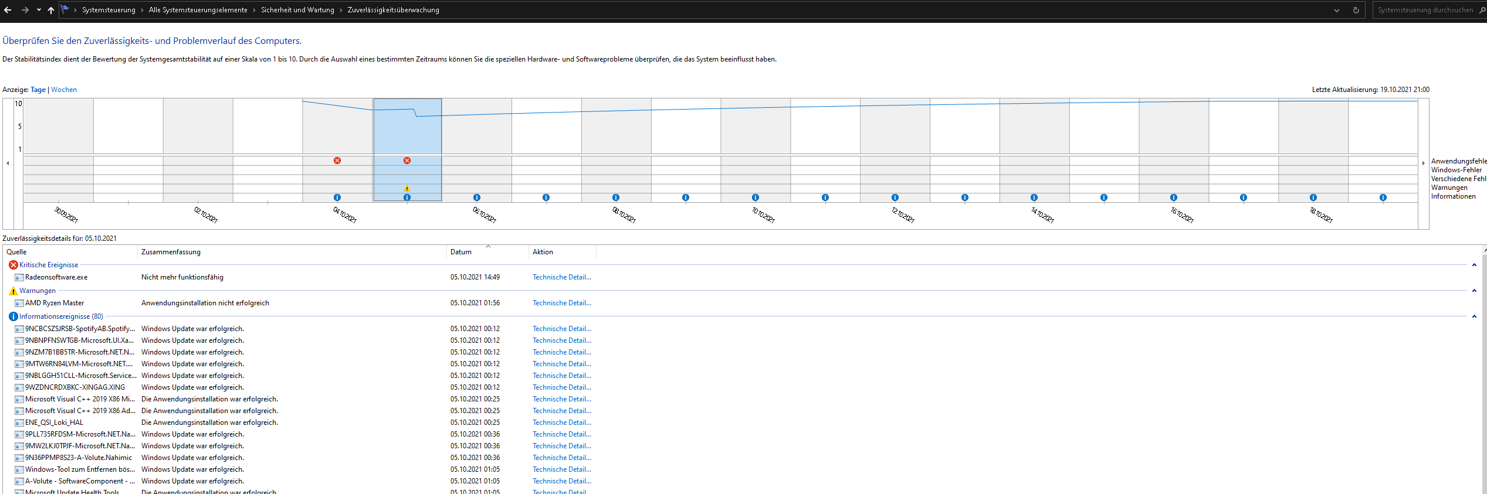Collapse Informationsereignisse group chevron
Screen dimensions: 1487x494
point(1474,316)
